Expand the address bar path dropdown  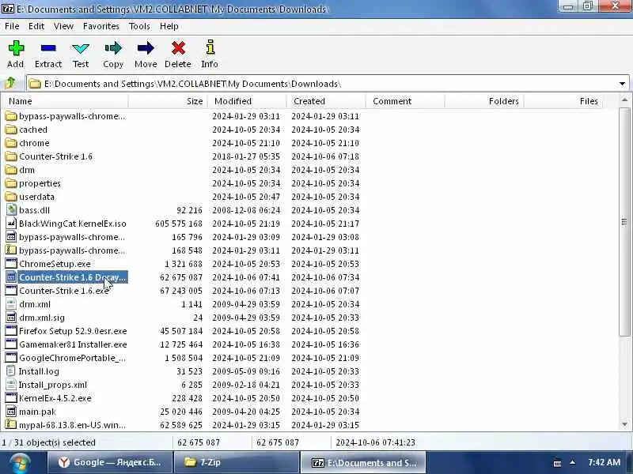(x=622, y=84)
